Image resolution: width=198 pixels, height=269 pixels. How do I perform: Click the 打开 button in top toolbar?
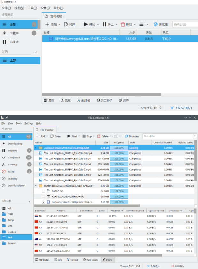70,24
